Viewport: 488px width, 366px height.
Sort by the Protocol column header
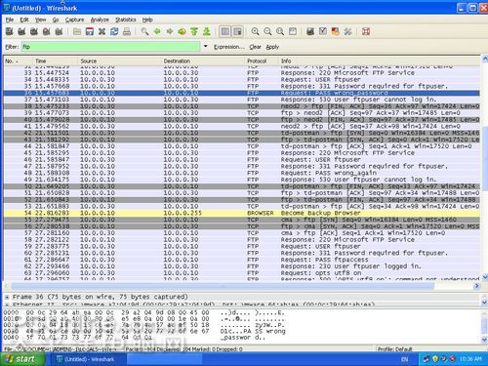point(262,61)
